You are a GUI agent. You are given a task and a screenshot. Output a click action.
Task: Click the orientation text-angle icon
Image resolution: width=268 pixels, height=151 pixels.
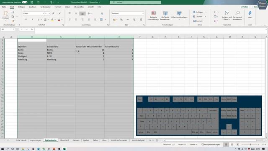[89, 13]
